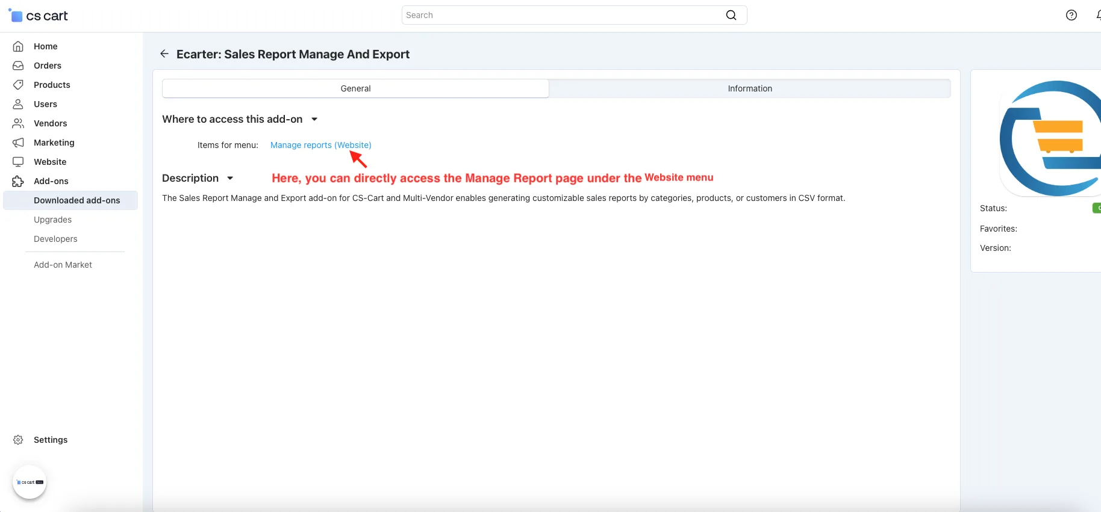Click the Where to access this add-on heading
The width and height of the screenshot is (1101, 512).
pos(232,119)
